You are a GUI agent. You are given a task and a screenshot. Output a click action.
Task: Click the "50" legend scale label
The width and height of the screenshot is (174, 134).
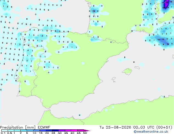[85, 133]
